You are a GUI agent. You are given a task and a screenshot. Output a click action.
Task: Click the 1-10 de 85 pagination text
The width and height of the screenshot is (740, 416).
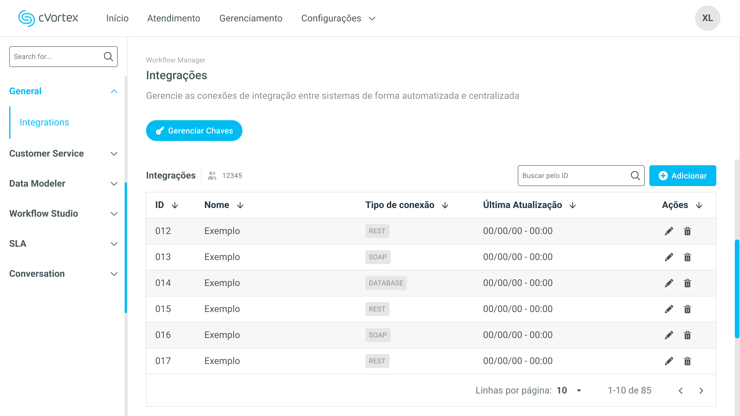pyautogui.click(x=629, y=391)
